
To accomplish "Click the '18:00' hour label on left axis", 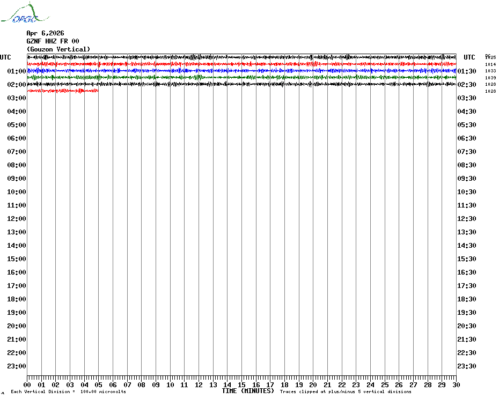I will coord(17,299).
